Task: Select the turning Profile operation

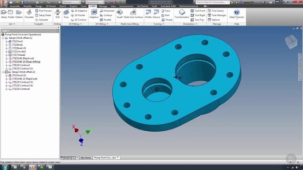Action: click(x=148, y=14)
